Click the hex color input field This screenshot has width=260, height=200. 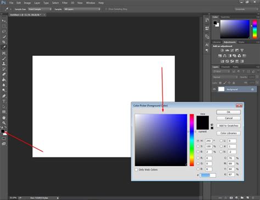pyautogui.click(x=208, y=175)
